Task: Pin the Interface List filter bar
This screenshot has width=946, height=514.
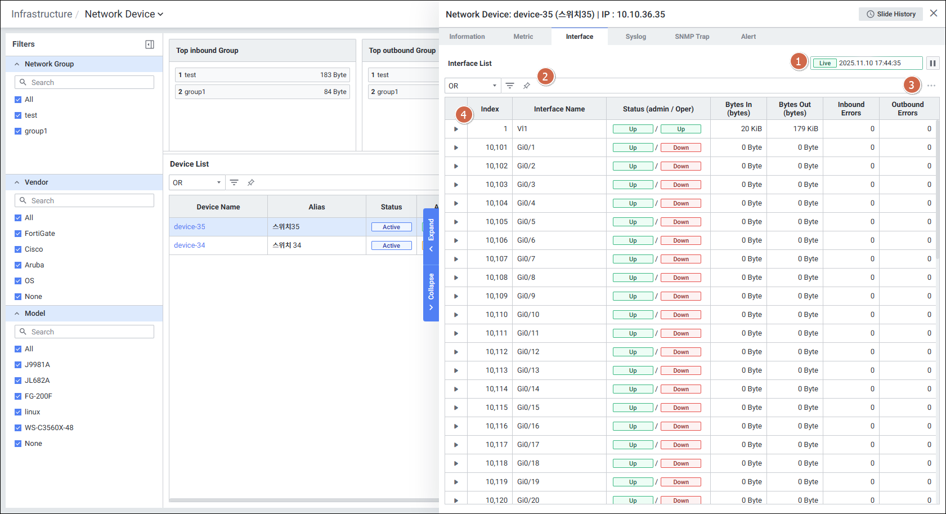Action: point(526,86)
